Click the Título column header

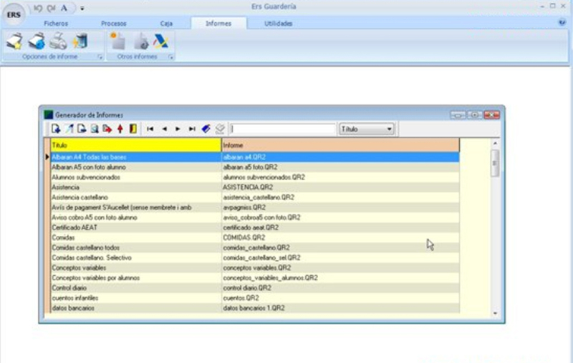135,145
